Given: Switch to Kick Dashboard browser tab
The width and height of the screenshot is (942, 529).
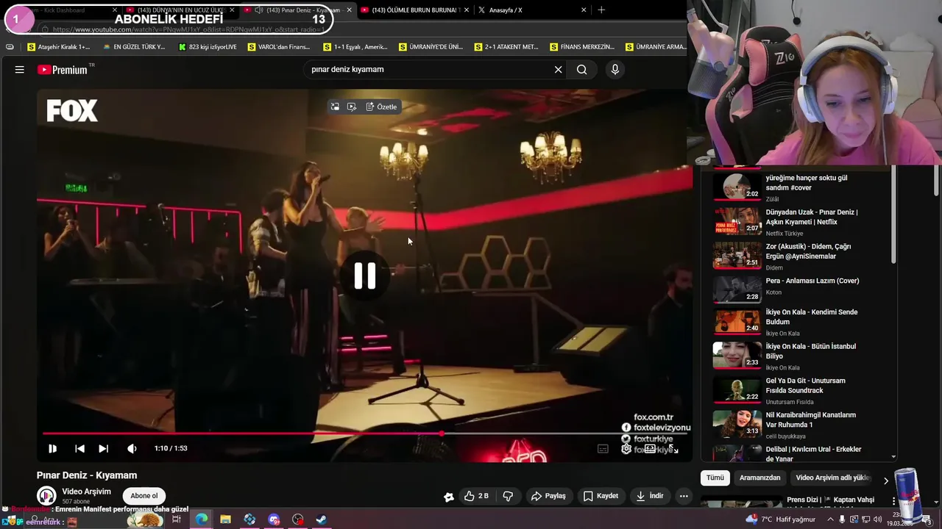Looking at the screenshot, I should pyautogui.click(x=63, y=10).
